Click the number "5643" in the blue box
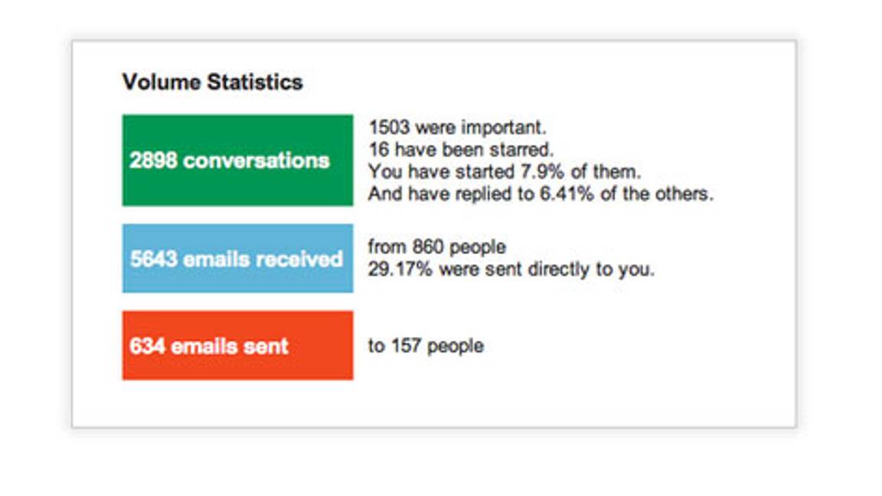Image resolution: width=882 pixels, height=496 pixels. 154,259
